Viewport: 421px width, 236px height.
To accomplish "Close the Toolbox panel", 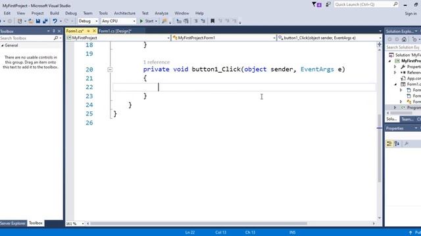I will pos(59,31).
